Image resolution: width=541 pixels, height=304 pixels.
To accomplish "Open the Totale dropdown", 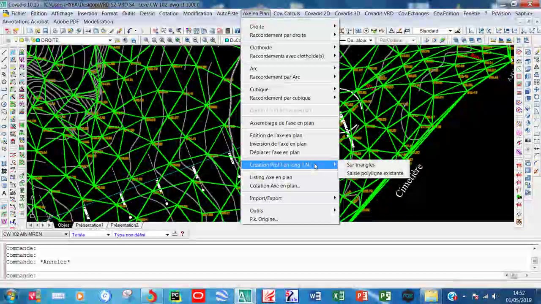I will [x=108, y=235].
